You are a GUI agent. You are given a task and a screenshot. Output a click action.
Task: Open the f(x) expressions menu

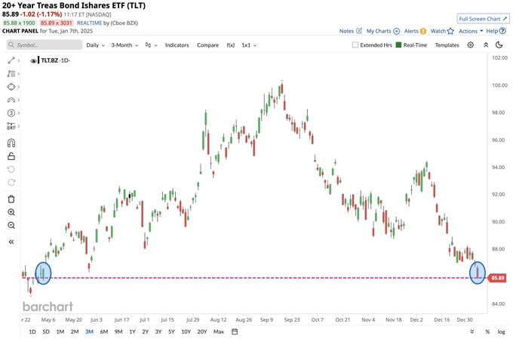click(231, 45)
